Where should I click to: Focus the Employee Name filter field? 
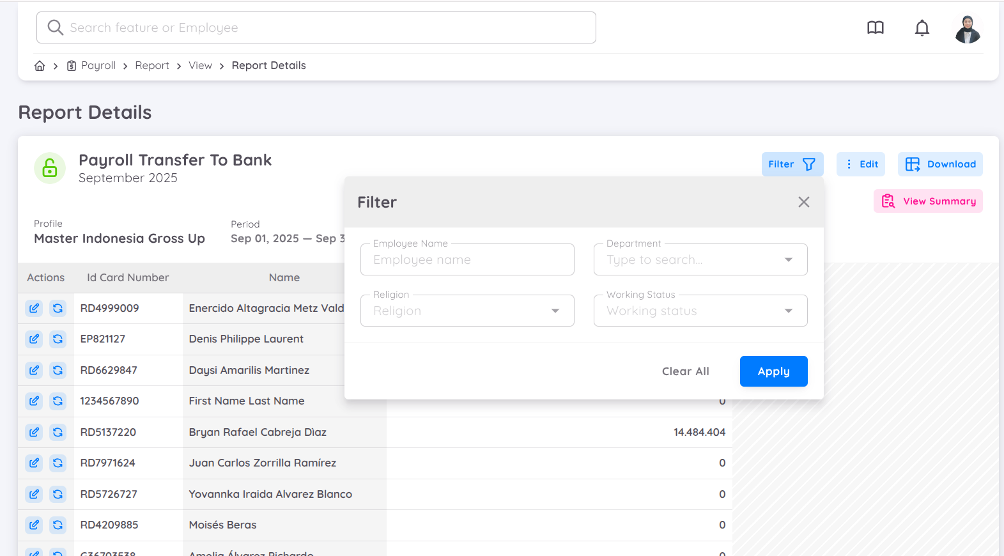[467, 259]
